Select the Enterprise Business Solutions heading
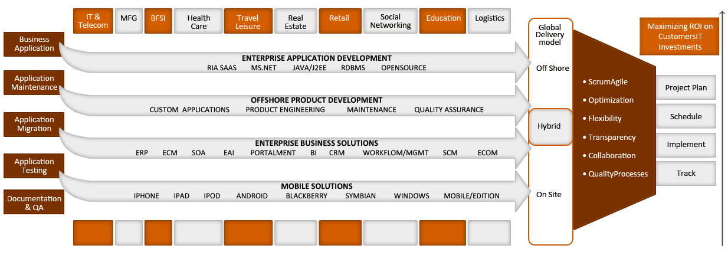This screenshot has width=728, height=255. click(x=317, y=143)
